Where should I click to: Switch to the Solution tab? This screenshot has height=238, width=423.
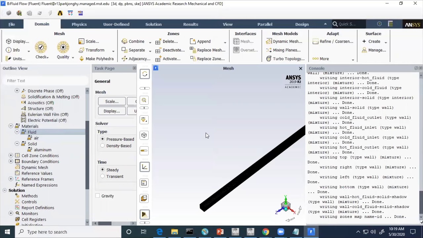[x=153, y=24]
